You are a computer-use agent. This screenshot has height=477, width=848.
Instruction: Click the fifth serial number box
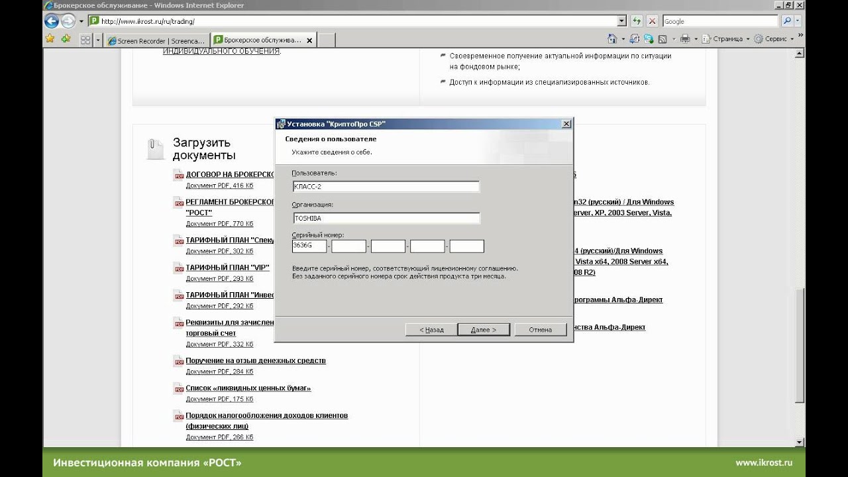(466, 246)
